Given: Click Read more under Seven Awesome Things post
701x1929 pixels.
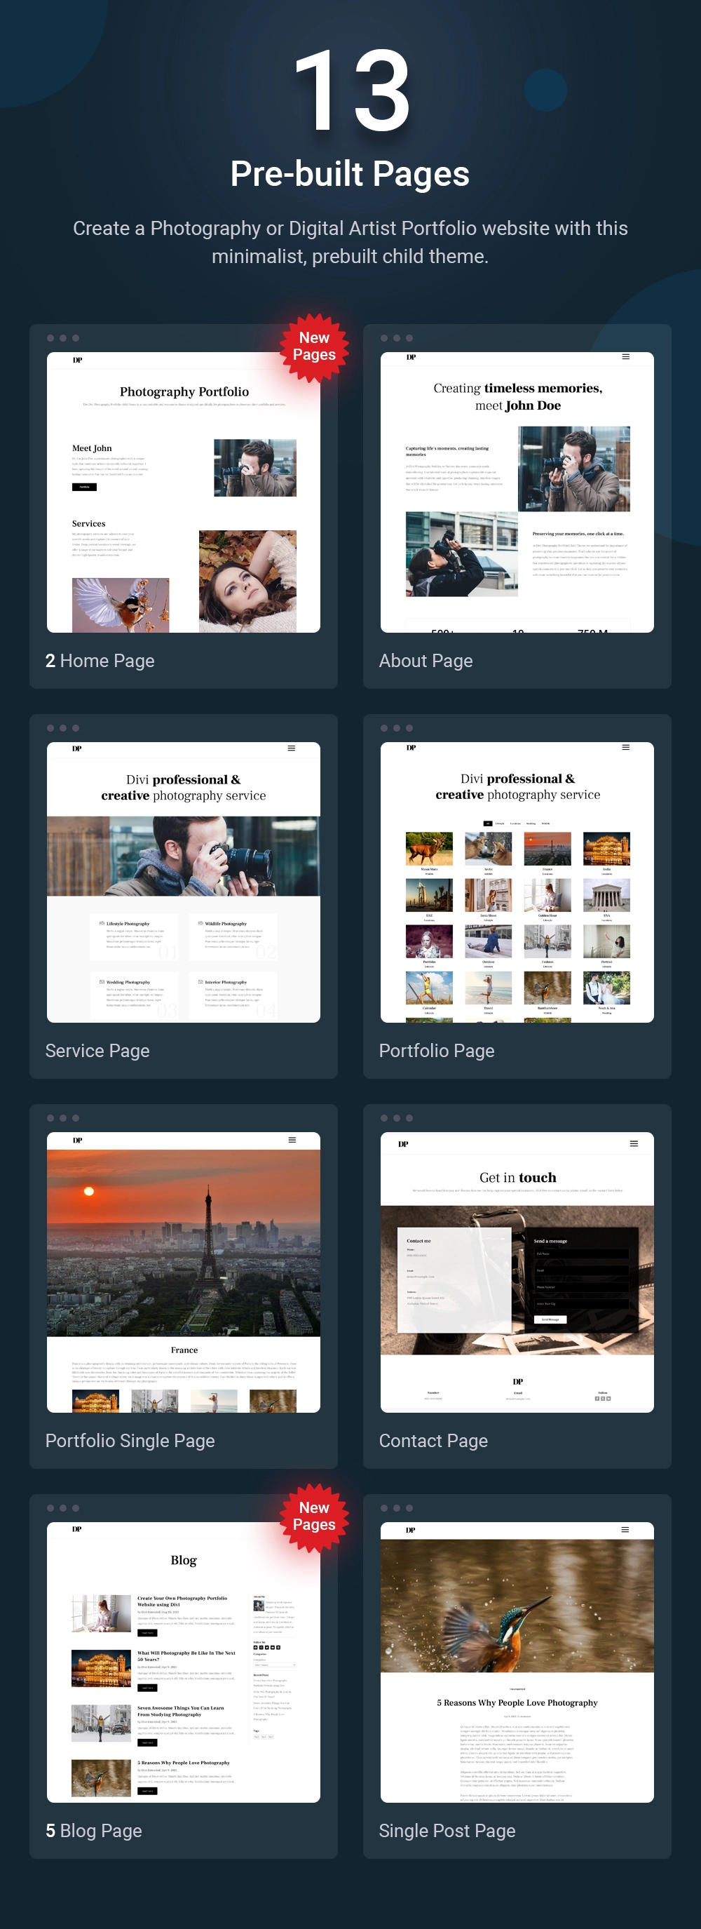Looking at the screenshot, I should 147,1742.
